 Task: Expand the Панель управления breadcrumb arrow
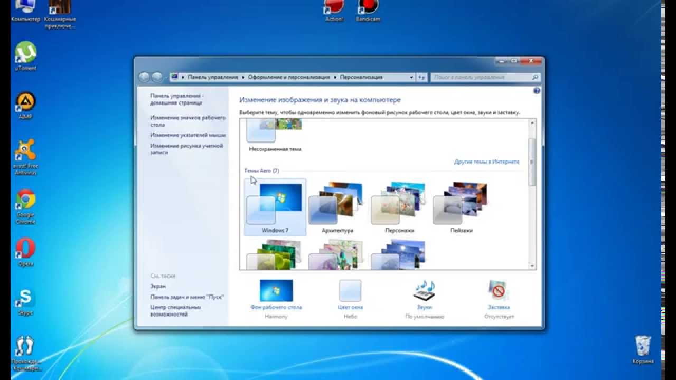tap(243, 77)
